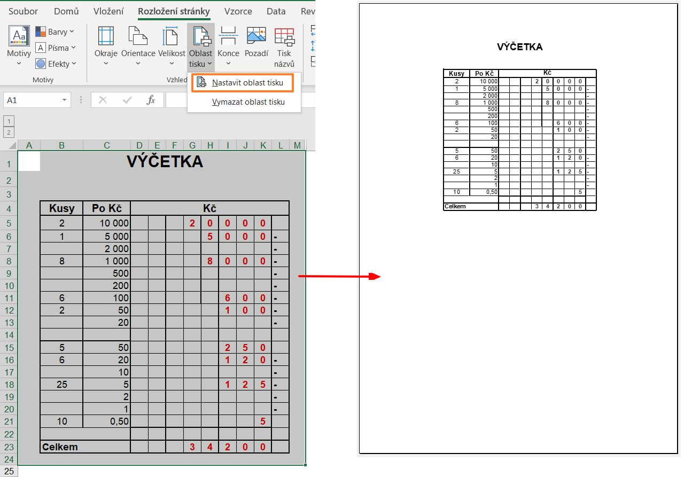Select column A header
This screenshot has height=477, width=692.
click(29, 145)
